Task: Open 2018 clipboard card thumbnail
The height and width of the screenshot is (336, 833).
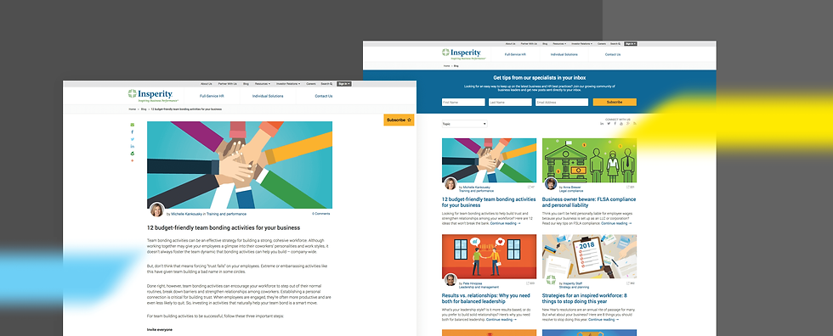Action: point(589,256)
